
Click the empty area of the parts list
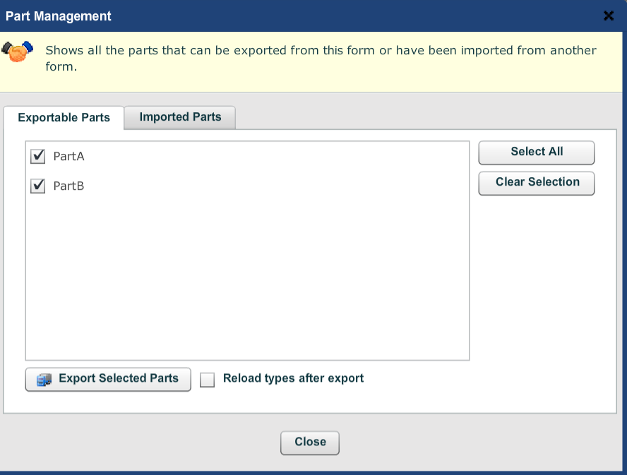point(247,276)
